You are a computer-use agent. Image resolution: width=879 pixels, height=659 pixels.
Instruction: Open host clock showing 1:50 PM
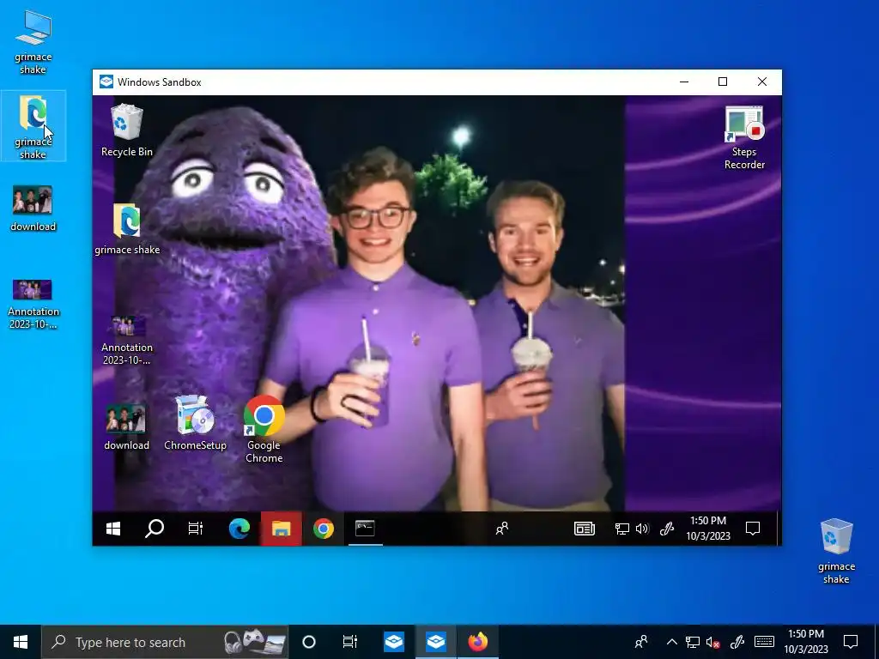(806, 642)
